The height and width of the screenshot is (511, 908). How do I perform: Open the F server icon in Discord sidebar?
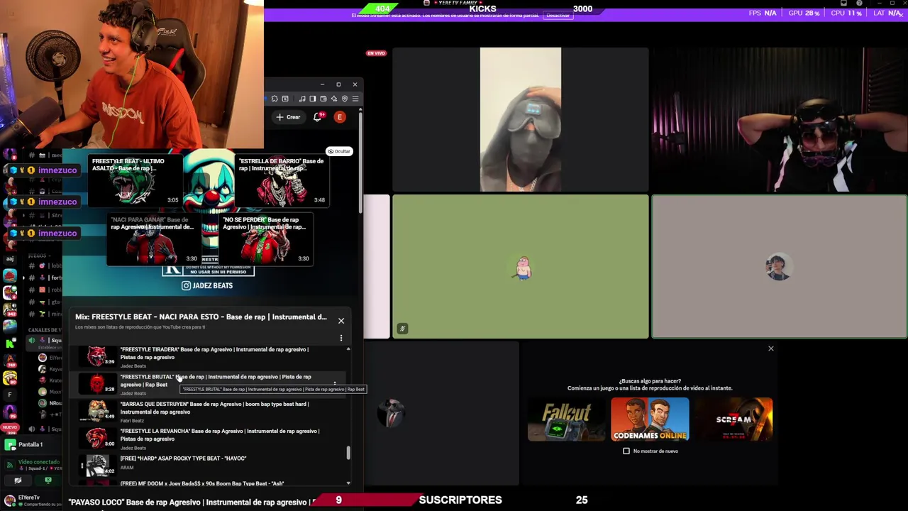coord(9,395)
